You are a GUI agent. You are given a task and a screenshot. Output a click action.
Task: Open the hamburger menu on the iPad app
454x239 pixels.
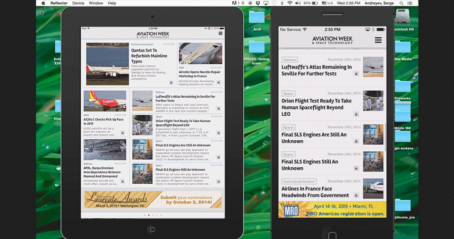[220, 33]
